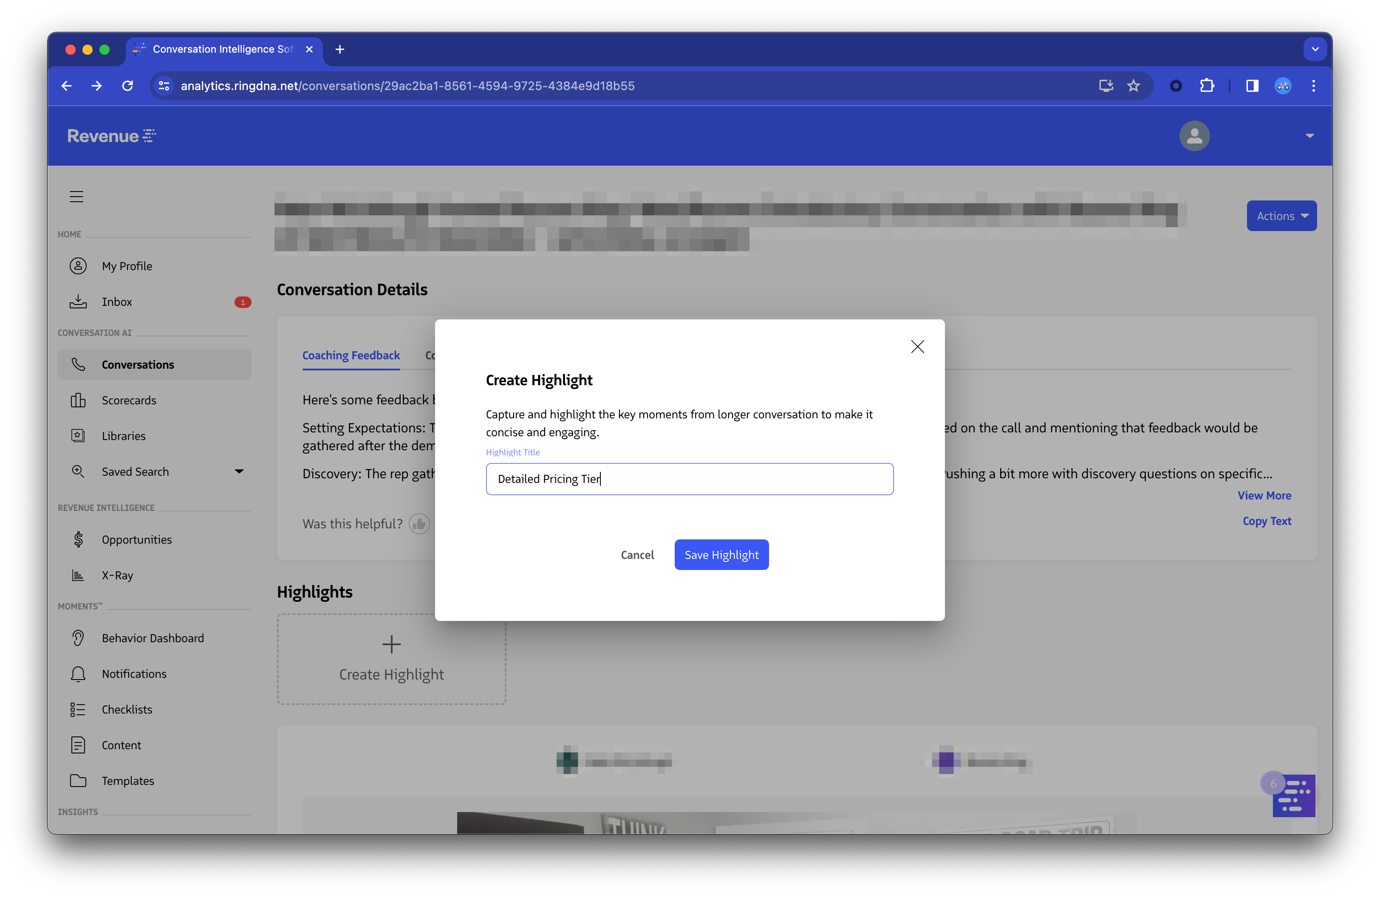Image resolution: width=1380 pixels, height=897 pixels.
Task: Give a thumbs up on the coaching feedback
Action: (420, 523)
